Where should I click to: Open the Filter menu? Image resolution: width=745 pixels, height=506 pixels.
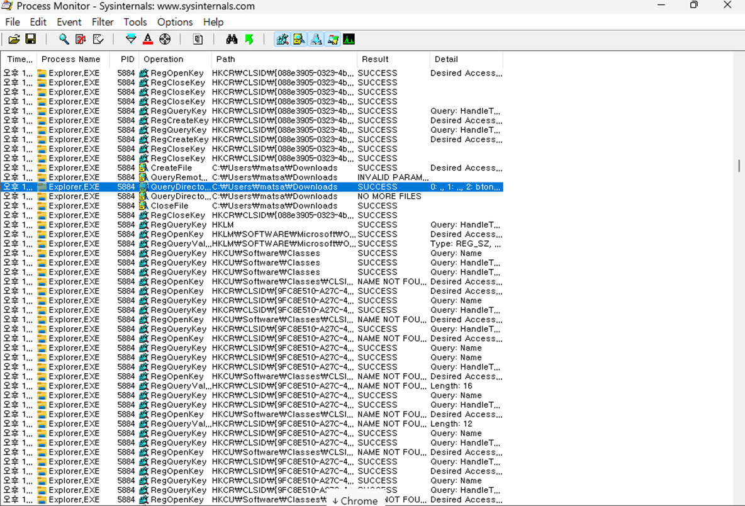pyautogui.click(x=103, y=22)
